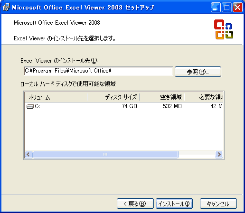
Task: Select the C: drive icon in volume list
Action: 30,106
